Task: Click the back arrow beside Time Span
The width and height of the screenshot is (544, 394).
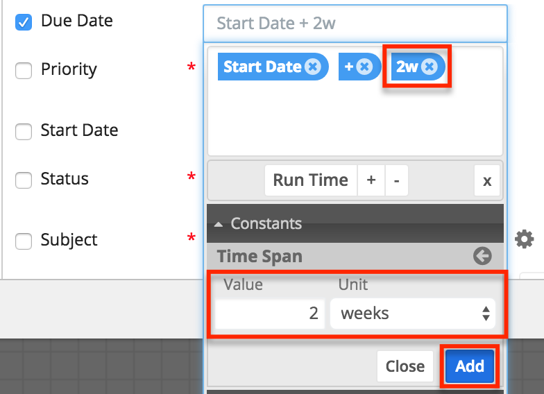Action: pyautogui.click(x=482, y=256)
